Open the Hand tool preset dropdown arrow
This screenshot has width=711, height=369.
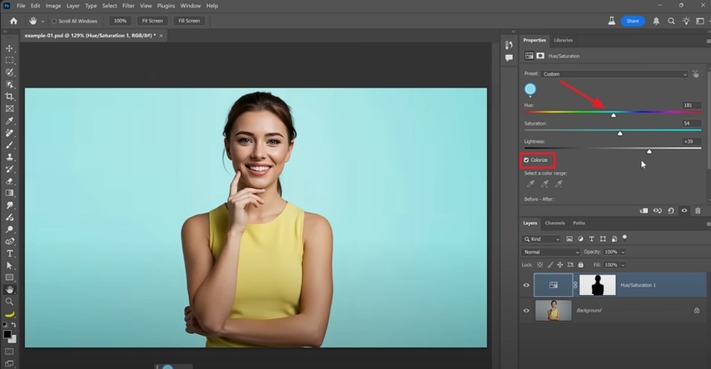tap(42, 22)
